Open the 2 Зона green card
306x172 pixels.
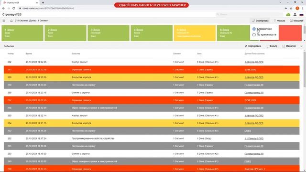click(x=66, y=33)
